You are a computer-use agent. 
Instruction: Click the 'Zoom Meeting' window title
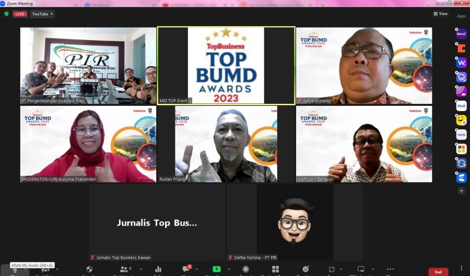click(19, 4)
